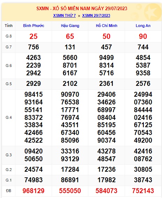Click the star icon in the banner

tap(152, 12)
